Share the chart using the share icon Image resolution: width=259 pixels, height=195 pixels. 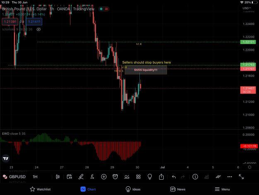tap(161, 177)
